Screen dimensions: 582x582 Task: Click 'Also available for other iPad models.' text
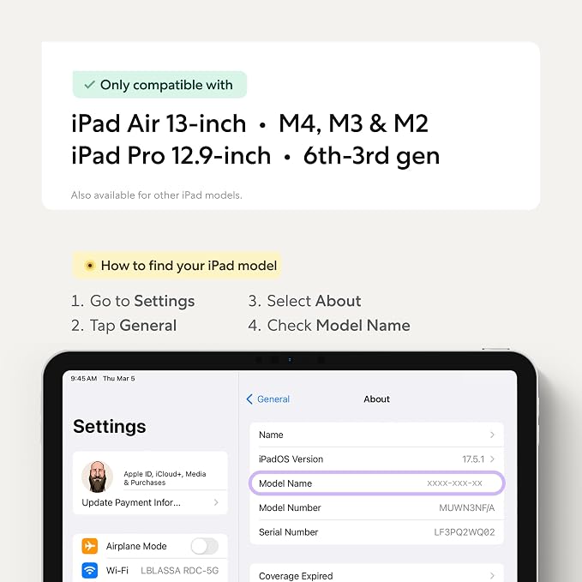click(x=156, y=195)
